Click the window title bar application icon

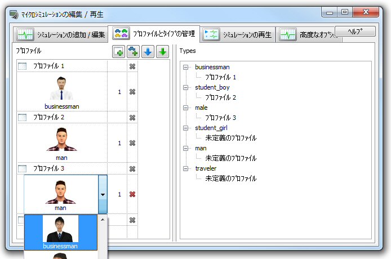tap(14, 15)
